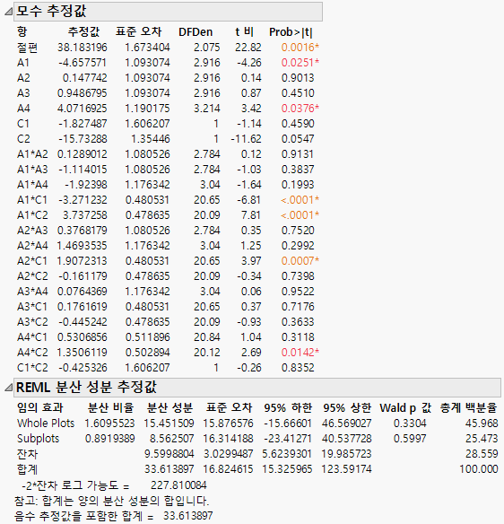Screen dimensions: 504x524
Task: Click the p-value 0.0007 for A2*C1
Action: tap(300, 261)
